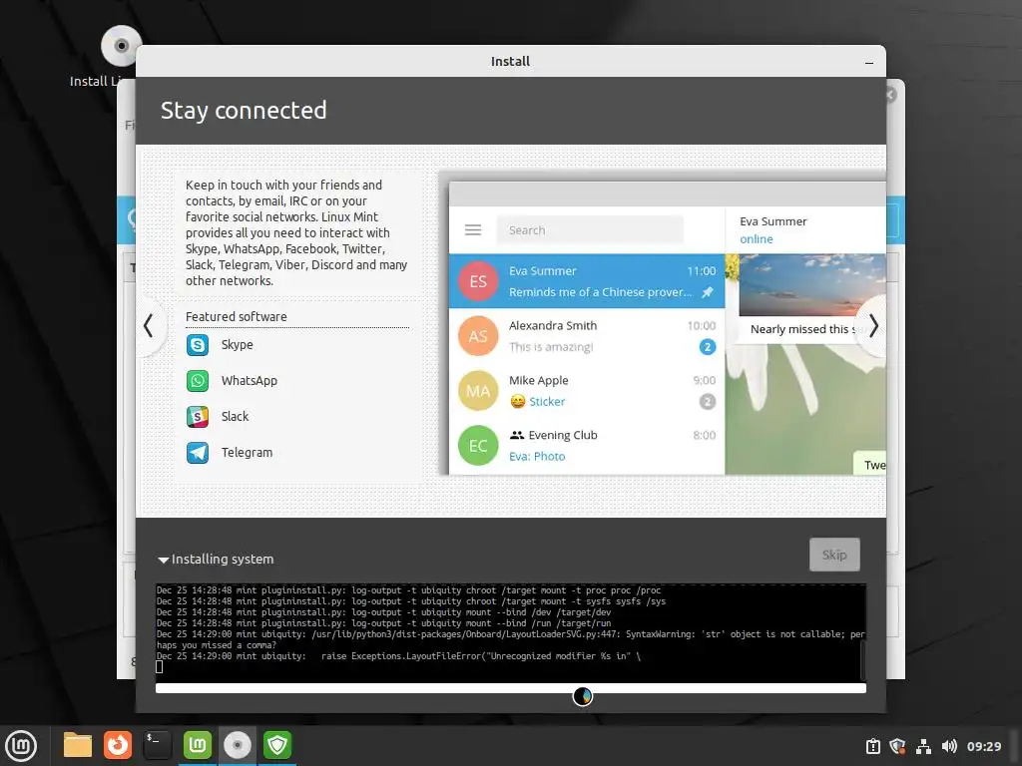Launch Firefox from the panel
Screen dimensions: 1022x766
click(x=118, y=745)
